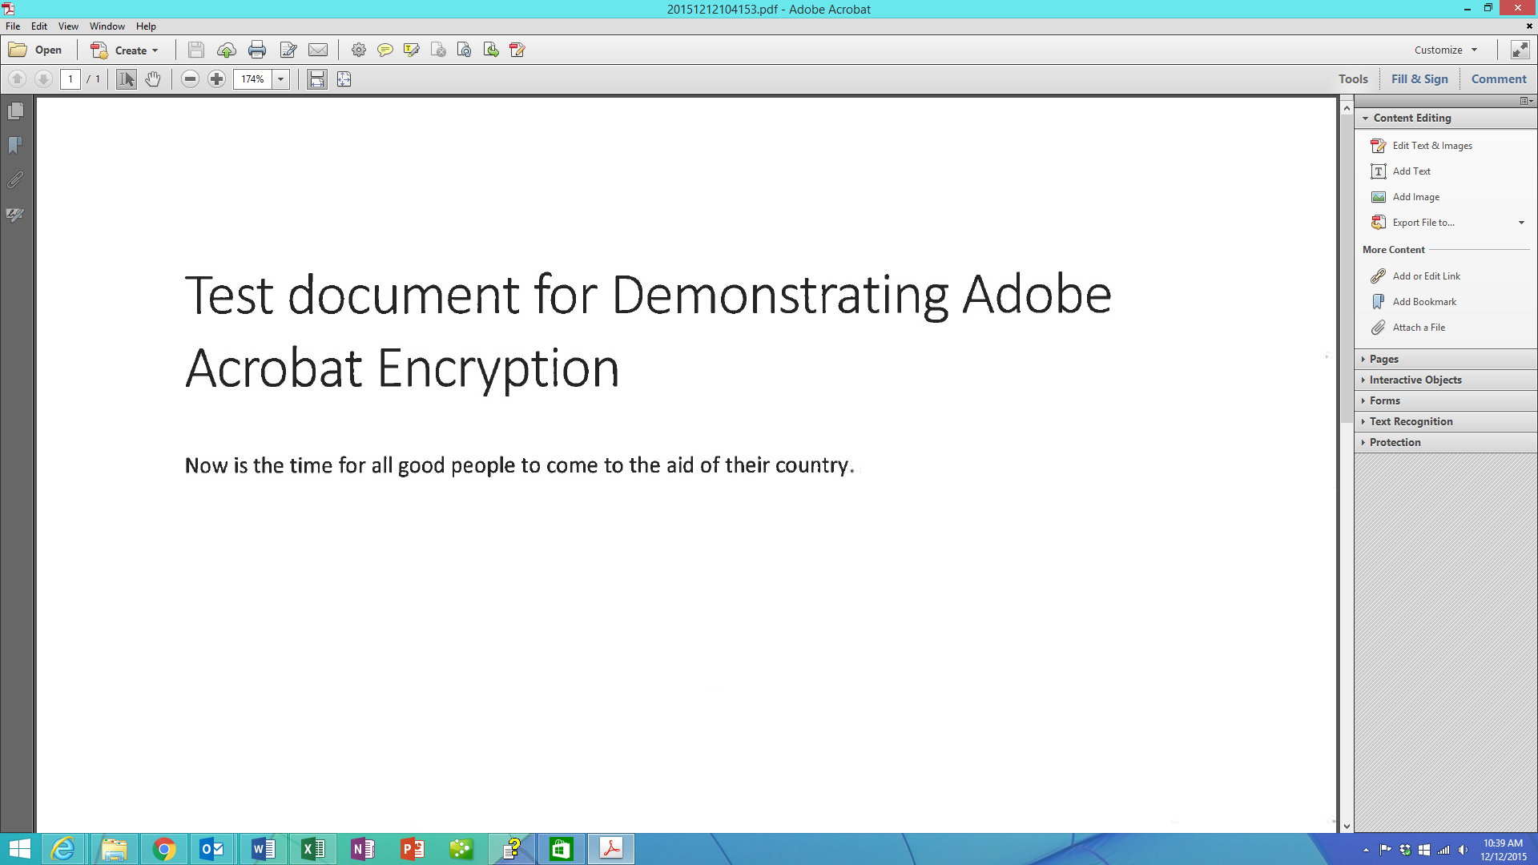Image resolution: width=1538 pixels, height=865 pixels.
Task: Click the Open file button
Action: (35, 50)
